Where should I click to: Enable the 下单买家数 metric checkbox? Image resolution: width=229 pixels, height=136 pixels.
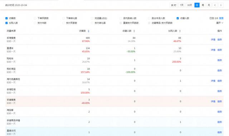35,18
